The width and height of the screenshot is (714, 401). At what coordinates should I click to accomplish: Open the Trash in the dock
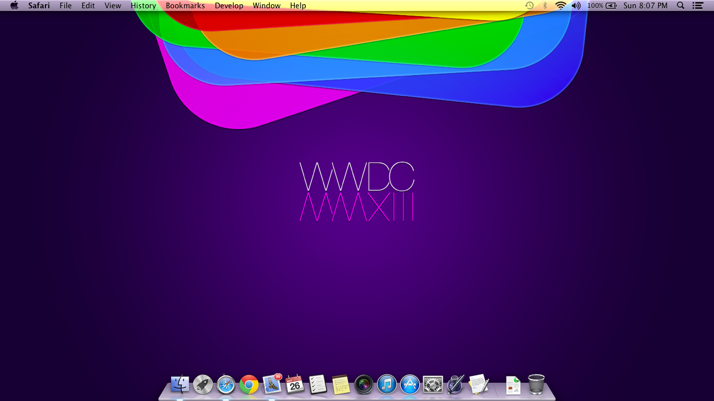[x=536, y=385]
